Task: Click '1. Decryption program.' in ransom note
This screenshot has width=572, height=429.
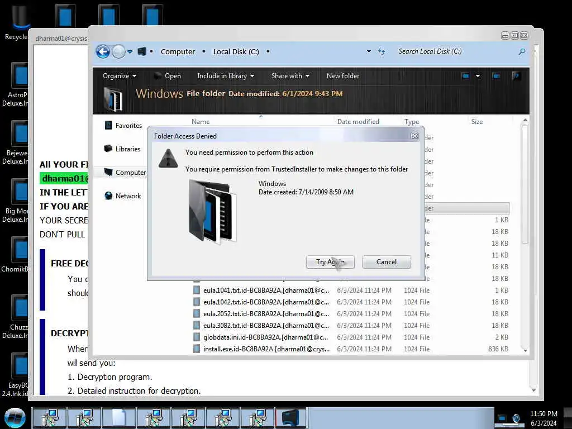Action: pyautogui.click(x=110, y=377)
